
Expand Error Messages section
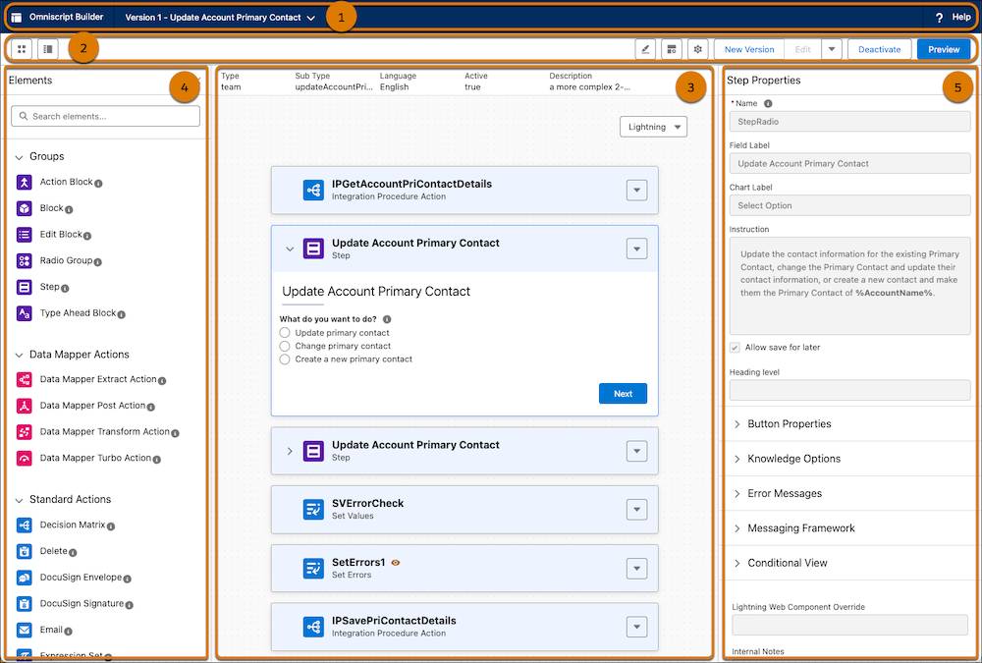[737, 494]
